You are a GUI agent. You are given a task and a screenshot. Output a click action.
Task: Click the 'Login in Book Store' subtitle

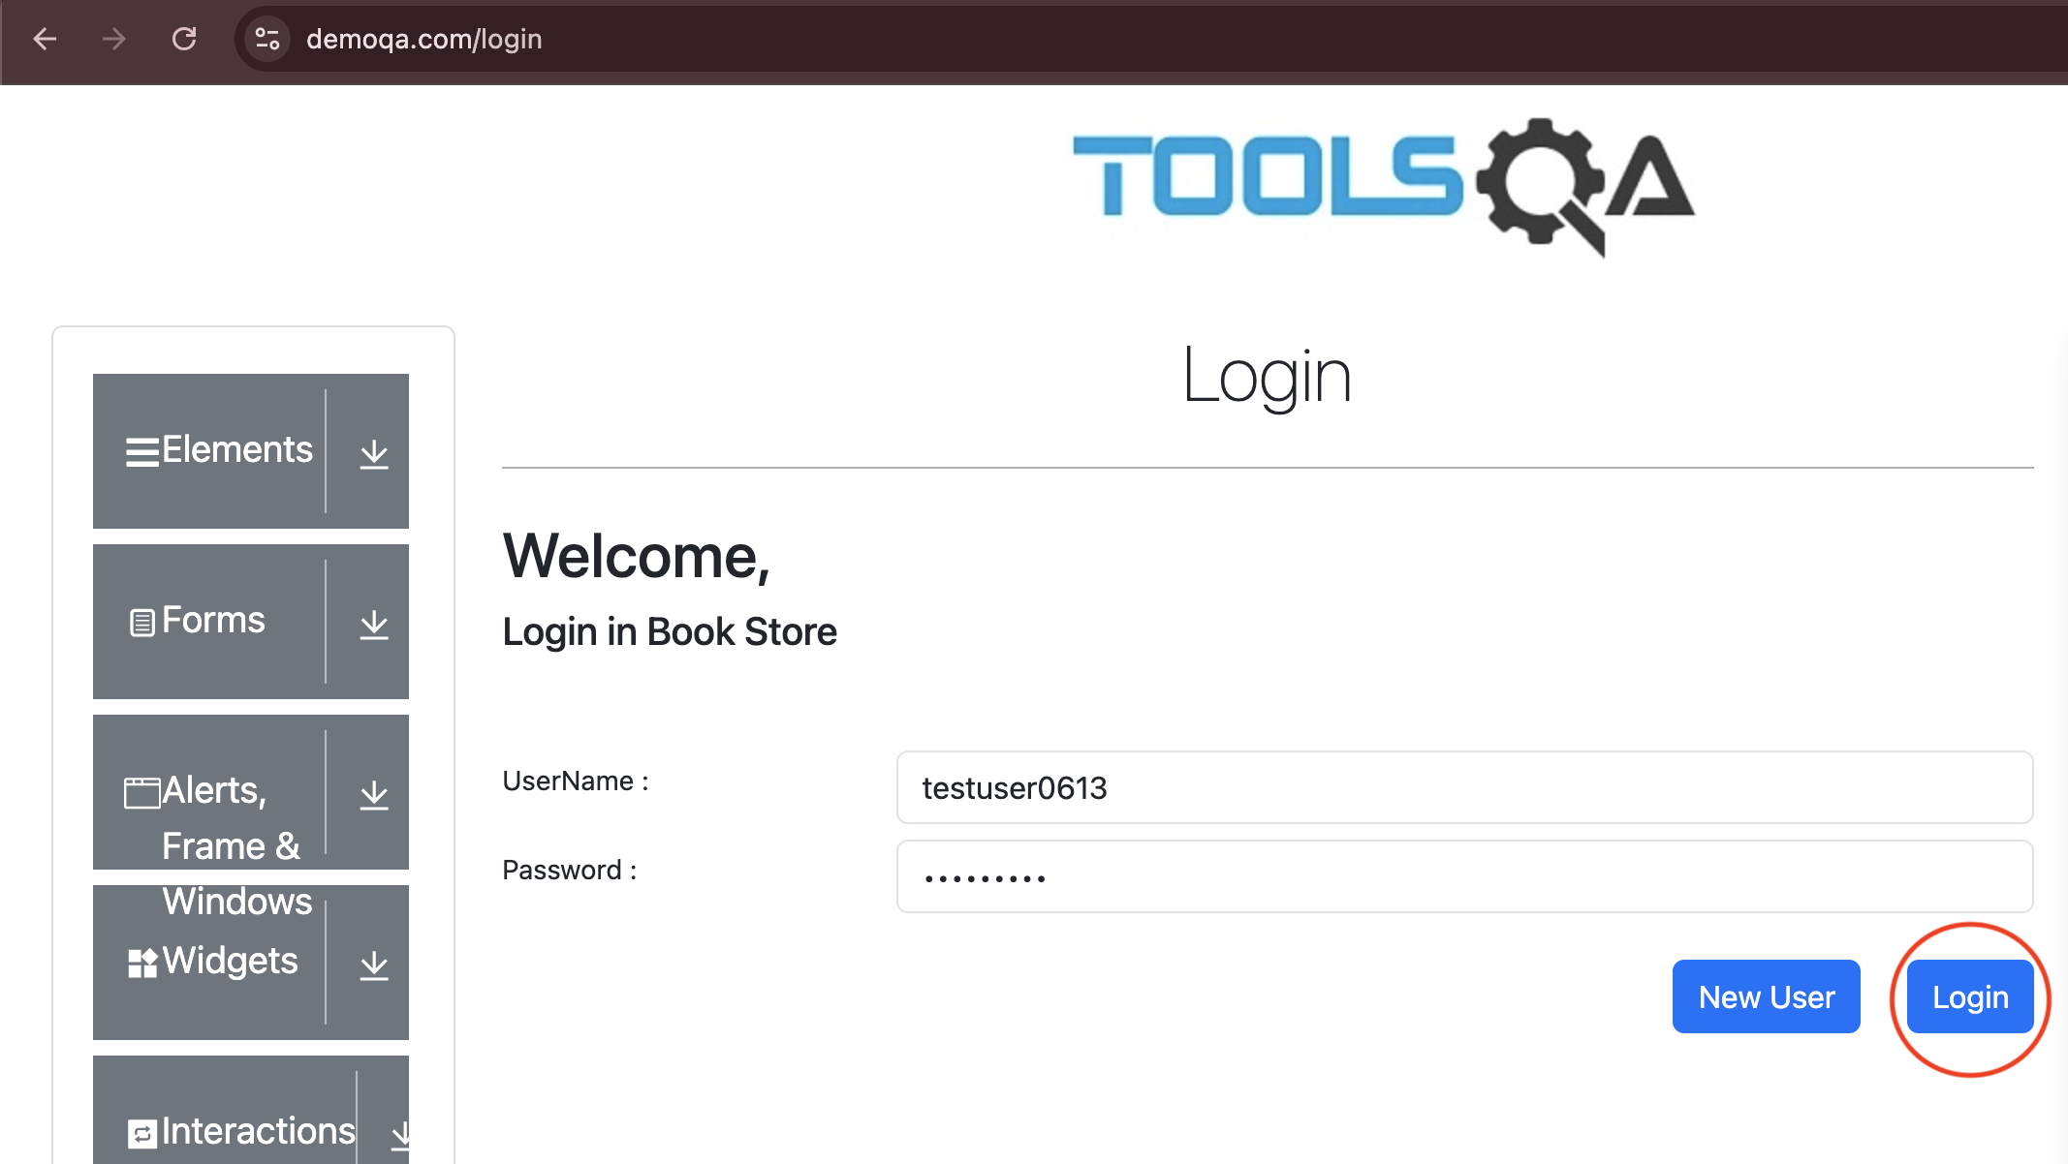point(670,631)
